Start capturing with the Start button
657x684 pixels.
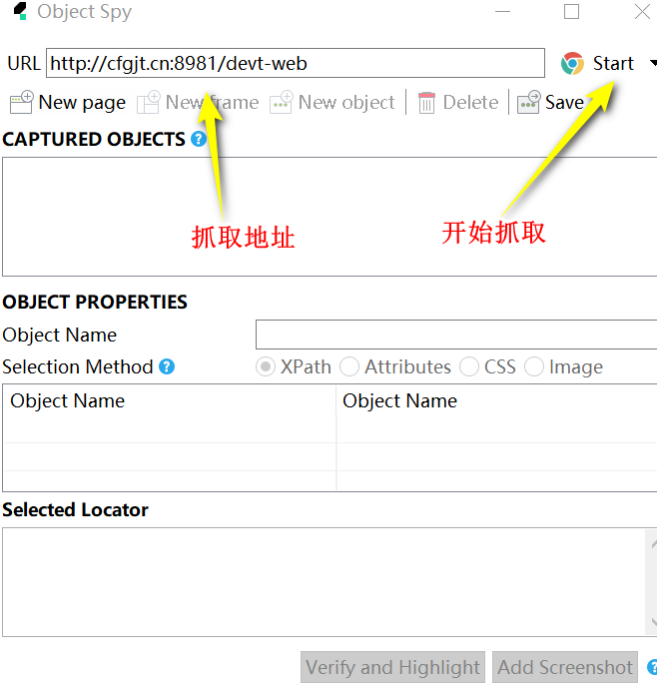612,64
